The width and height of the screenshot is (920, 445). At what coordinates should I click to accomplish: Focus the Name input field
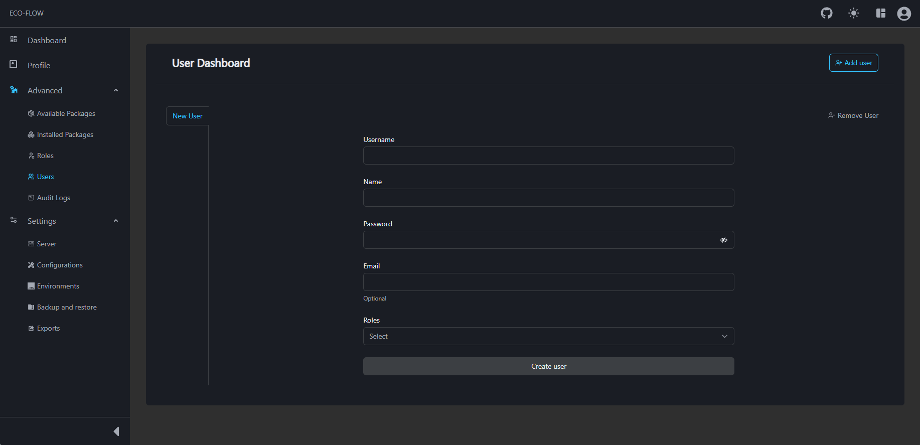pos(549,198)
